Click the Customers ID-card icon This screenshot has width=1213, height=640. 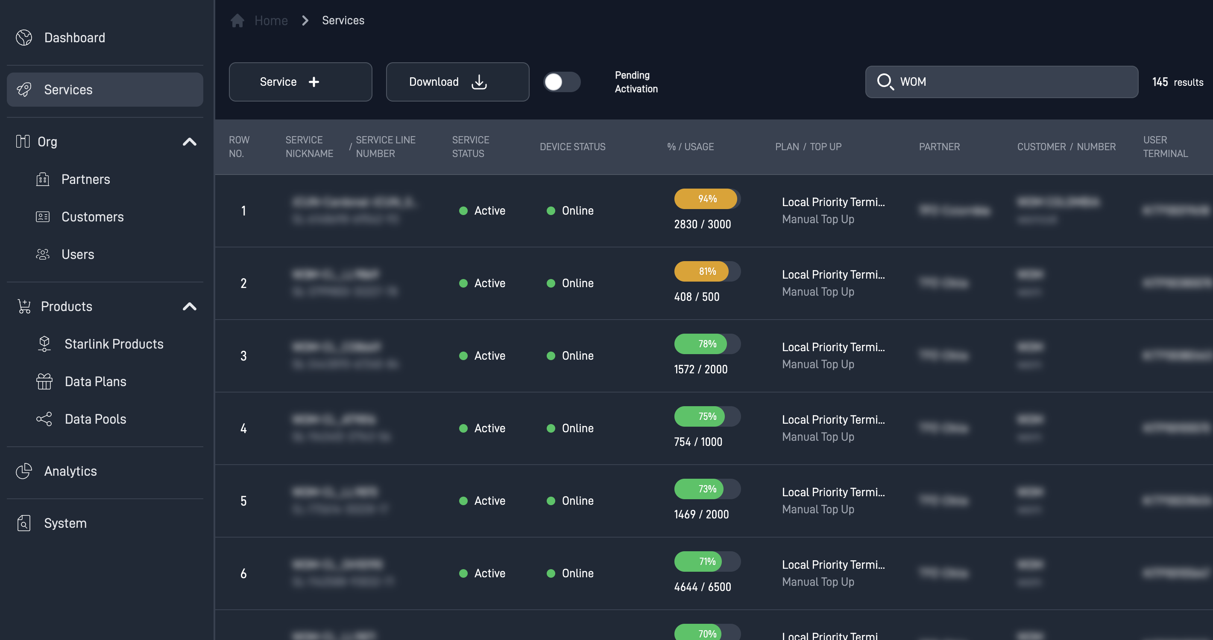point(43,217)
